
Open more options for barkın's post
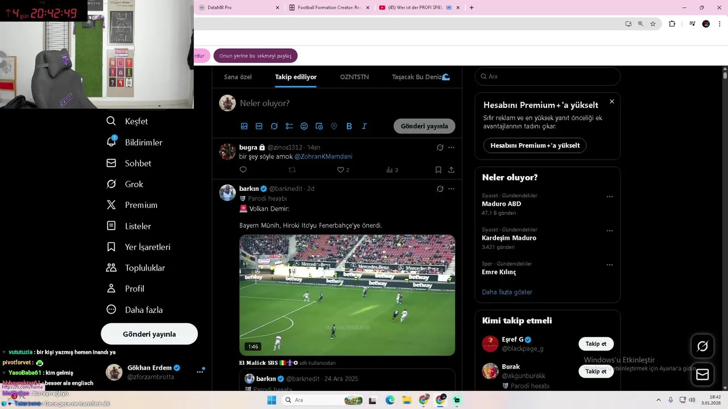[x=451, y=189]
